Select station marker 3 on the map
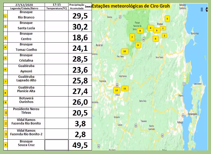The height and width of the screenshot is (154, 211). [x=167, y=18]
